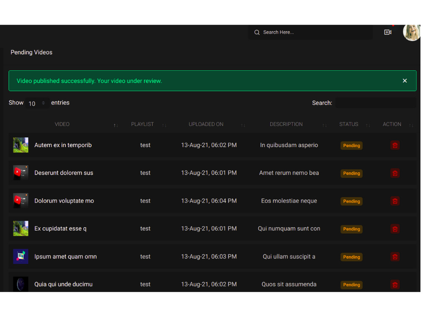The image size is (423, 317).
Task: Select the title Autem ex in temporib
Action: click(63, 145)
